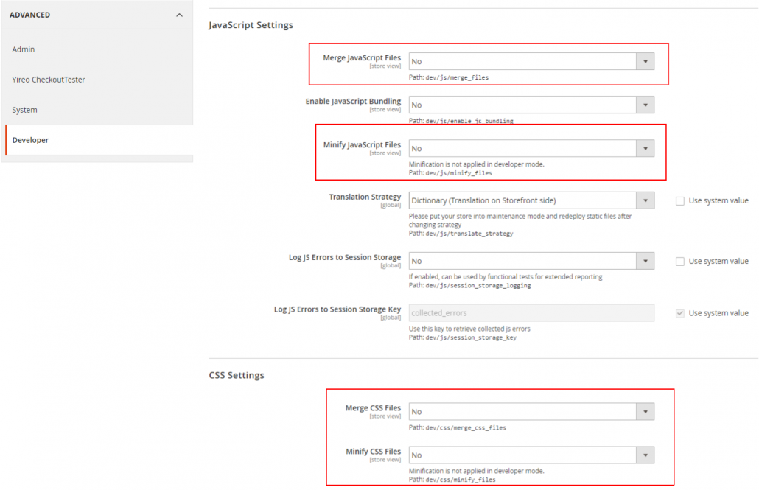Open the Admin settings tab
Image resolution: width=759 pixels, height=490 pixels.
24,49
